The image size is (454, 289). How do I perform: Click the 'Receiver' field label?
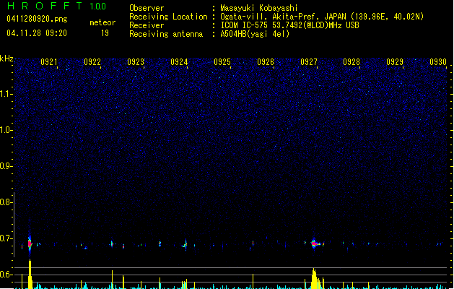click(147, 25)
